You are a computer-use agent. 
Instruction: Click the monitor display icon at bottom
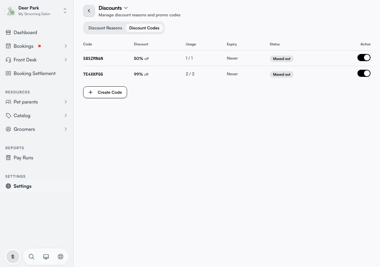pyautogui.click(x=46, y=257)
